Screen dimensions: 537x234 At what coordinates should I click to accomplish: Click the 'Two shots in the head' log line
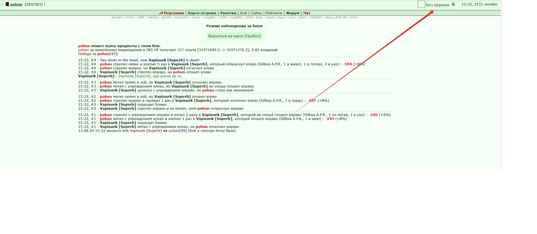[150, 60]
